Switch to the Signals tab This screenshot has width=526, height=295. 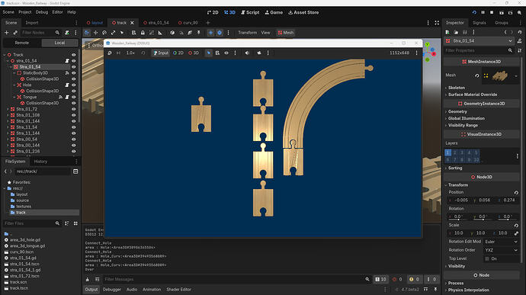click(479, 23)
